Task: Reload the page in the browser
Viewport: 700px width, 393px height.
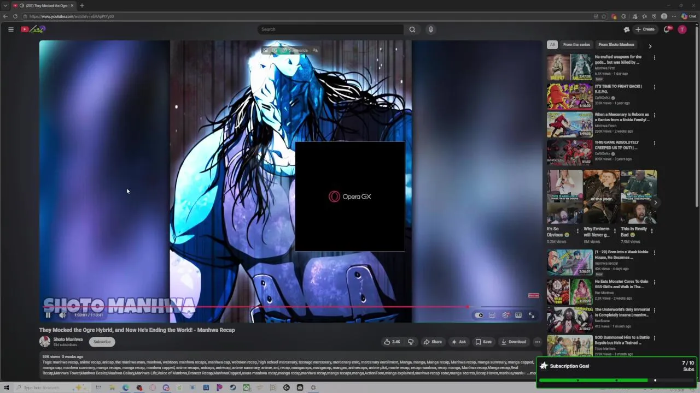Action: 15,16
